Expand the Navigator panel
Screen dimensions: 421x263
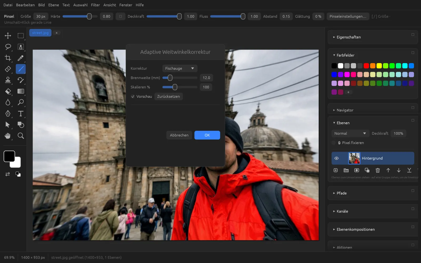coord(345,110)
